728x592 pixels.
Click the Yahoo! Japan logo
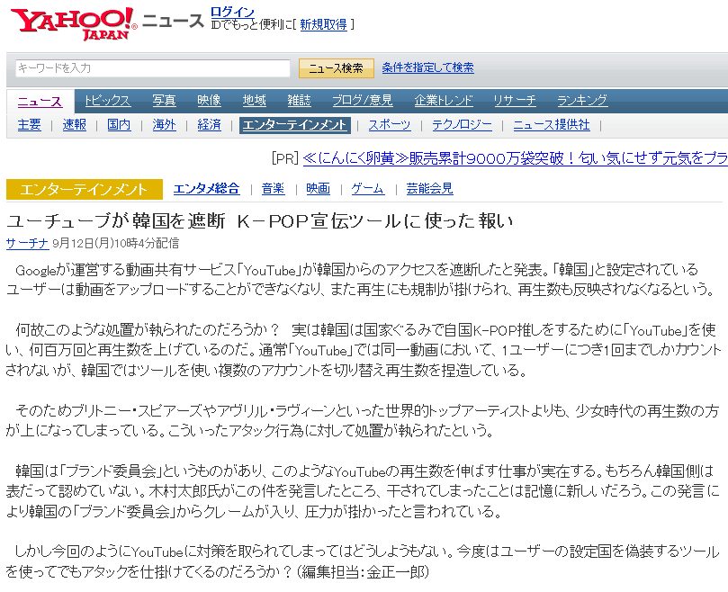pyautogui.click(x=74, y=23)
